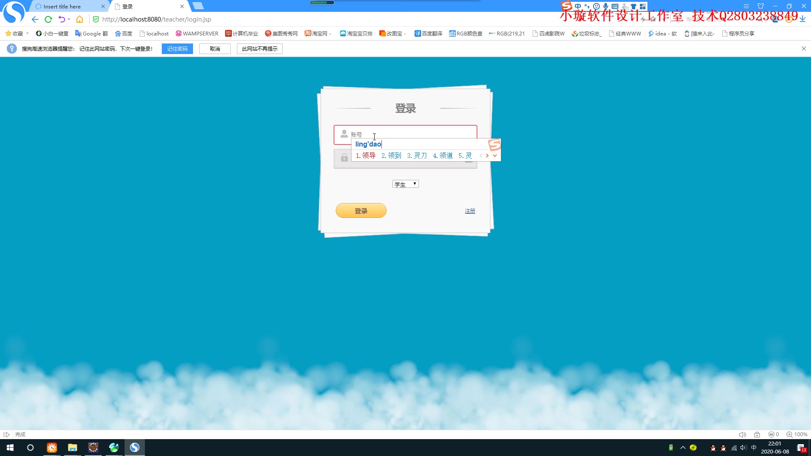The height and width of the screenshot is (456, 811).
Task: Click the undo close-tab icon
Action: pos(62,19)
